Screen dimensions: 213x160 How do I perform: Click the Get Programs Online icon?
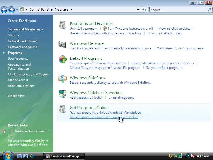pyautogui.click(x=62, y=109)
